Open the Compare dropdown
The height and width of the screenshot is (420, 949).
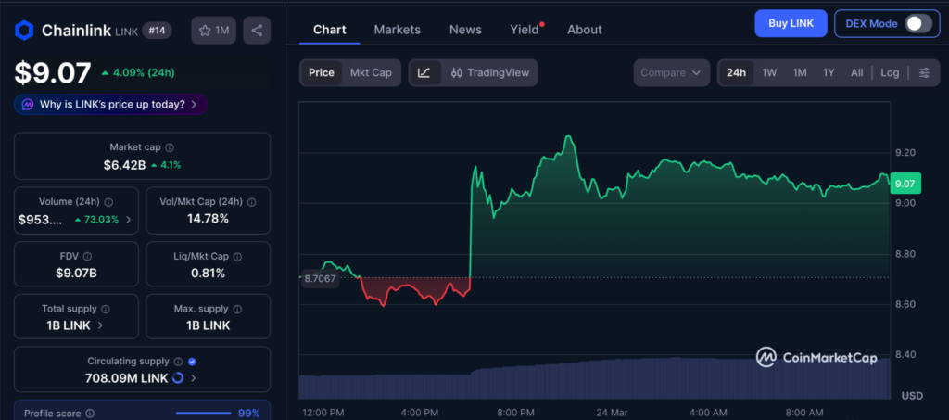click(671, 72)
